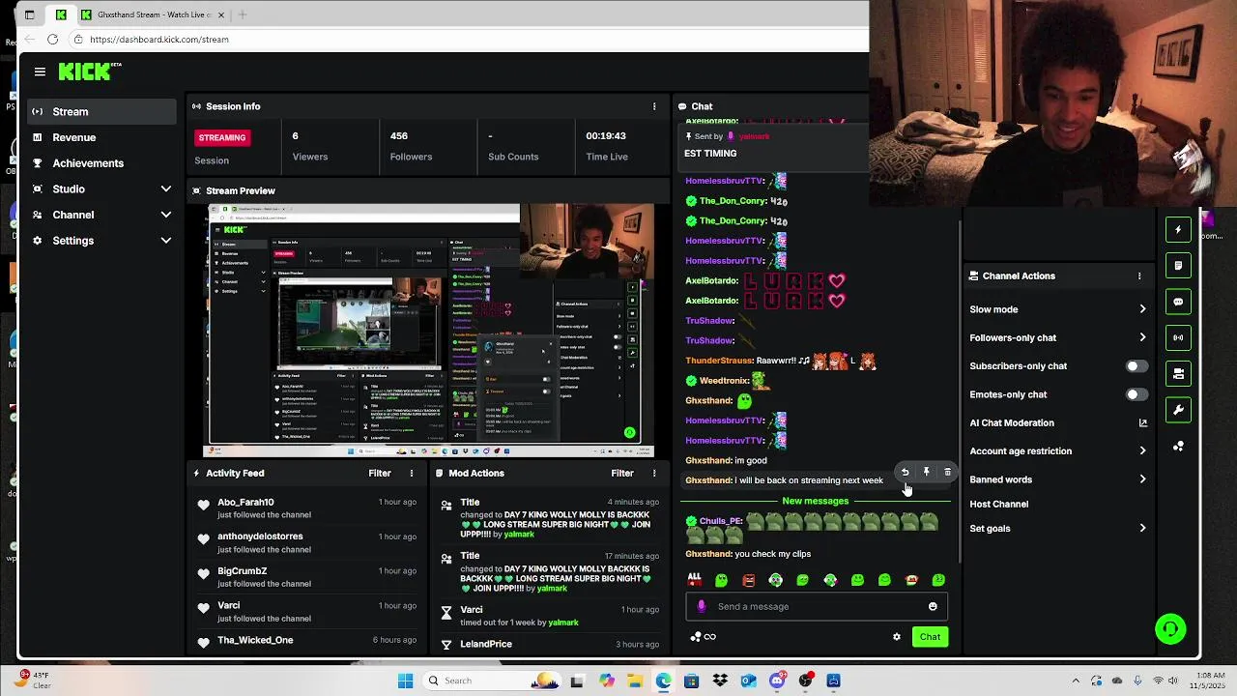
Task: Open Channel Actions three-dot options menu
Action: [1139, 275]
